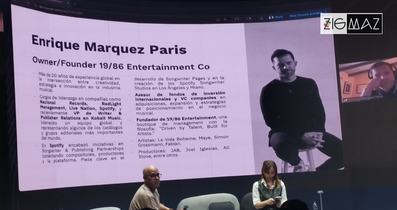The image size is (397, 210).
Task: Click the Work profile button
Action: click(276, 17)
